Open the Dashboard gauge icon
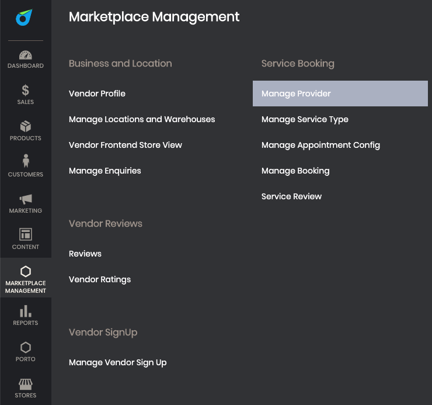Viewport: 432px width, 405px height. pyautogui.click(x=26, y=56)
